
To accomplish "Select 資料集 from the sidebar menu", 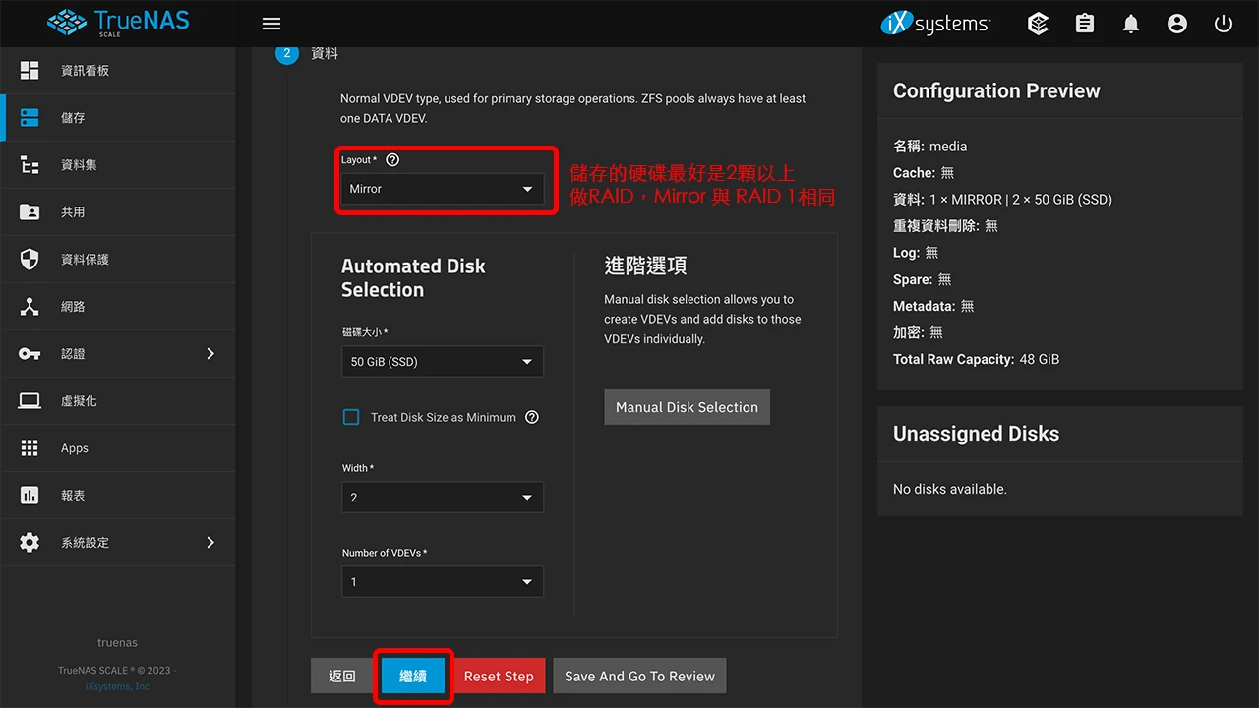I will point(73,164).
